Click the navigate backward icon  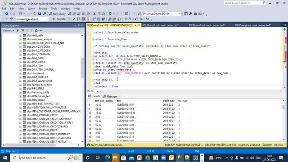point(7,14)
